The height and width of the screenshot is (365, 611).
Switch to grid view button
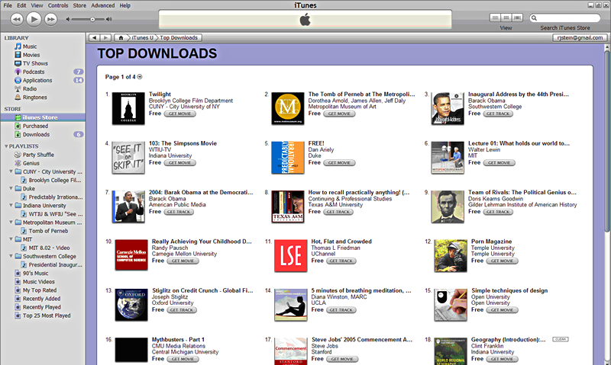click(x=506, y=18)
